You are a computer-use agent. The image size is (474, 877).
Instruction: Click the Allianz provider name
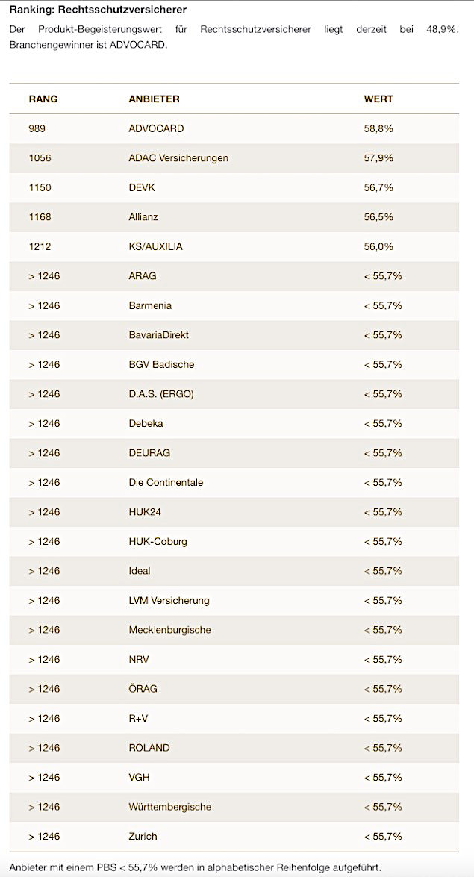pyautogui.click(x=143, y=217)
